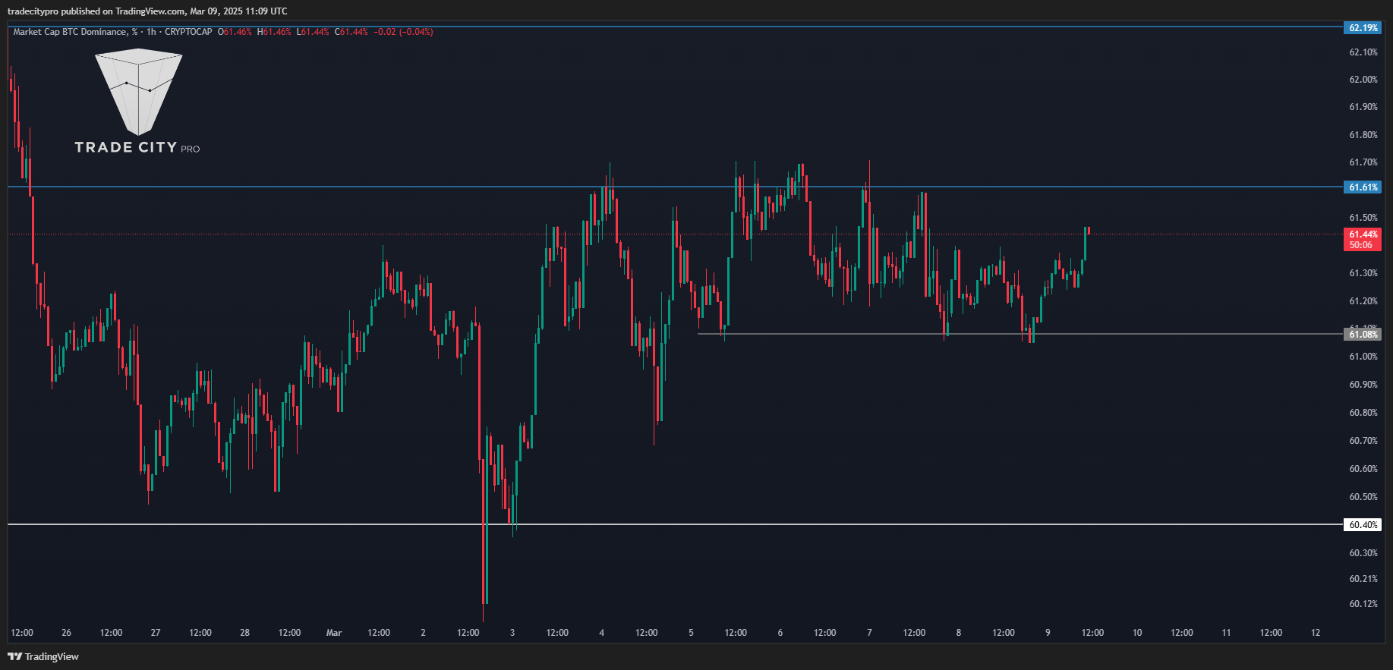Click the Market Cap BTC Dominance symbol title
Screen dimensions: 1393x670
[x=75, y=32]
